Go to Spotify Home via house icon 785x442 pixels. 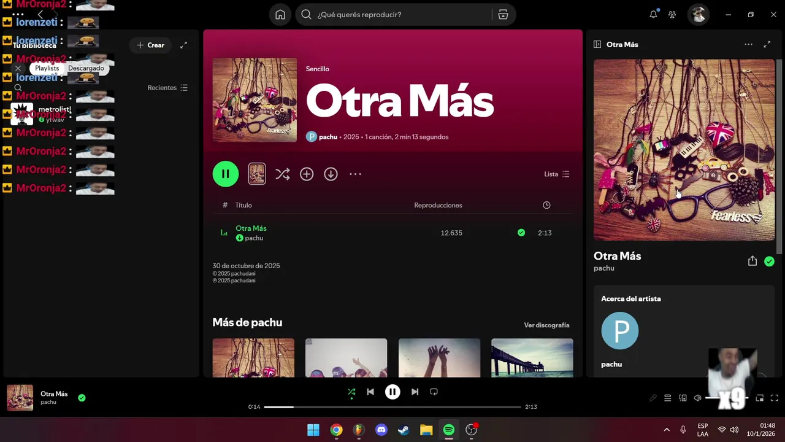point(280,15)
